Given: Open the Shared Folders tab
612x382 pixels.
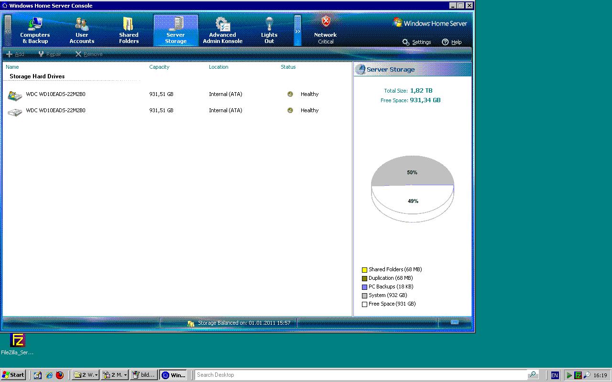Looking at the screenshot, I should pos(129,31).
